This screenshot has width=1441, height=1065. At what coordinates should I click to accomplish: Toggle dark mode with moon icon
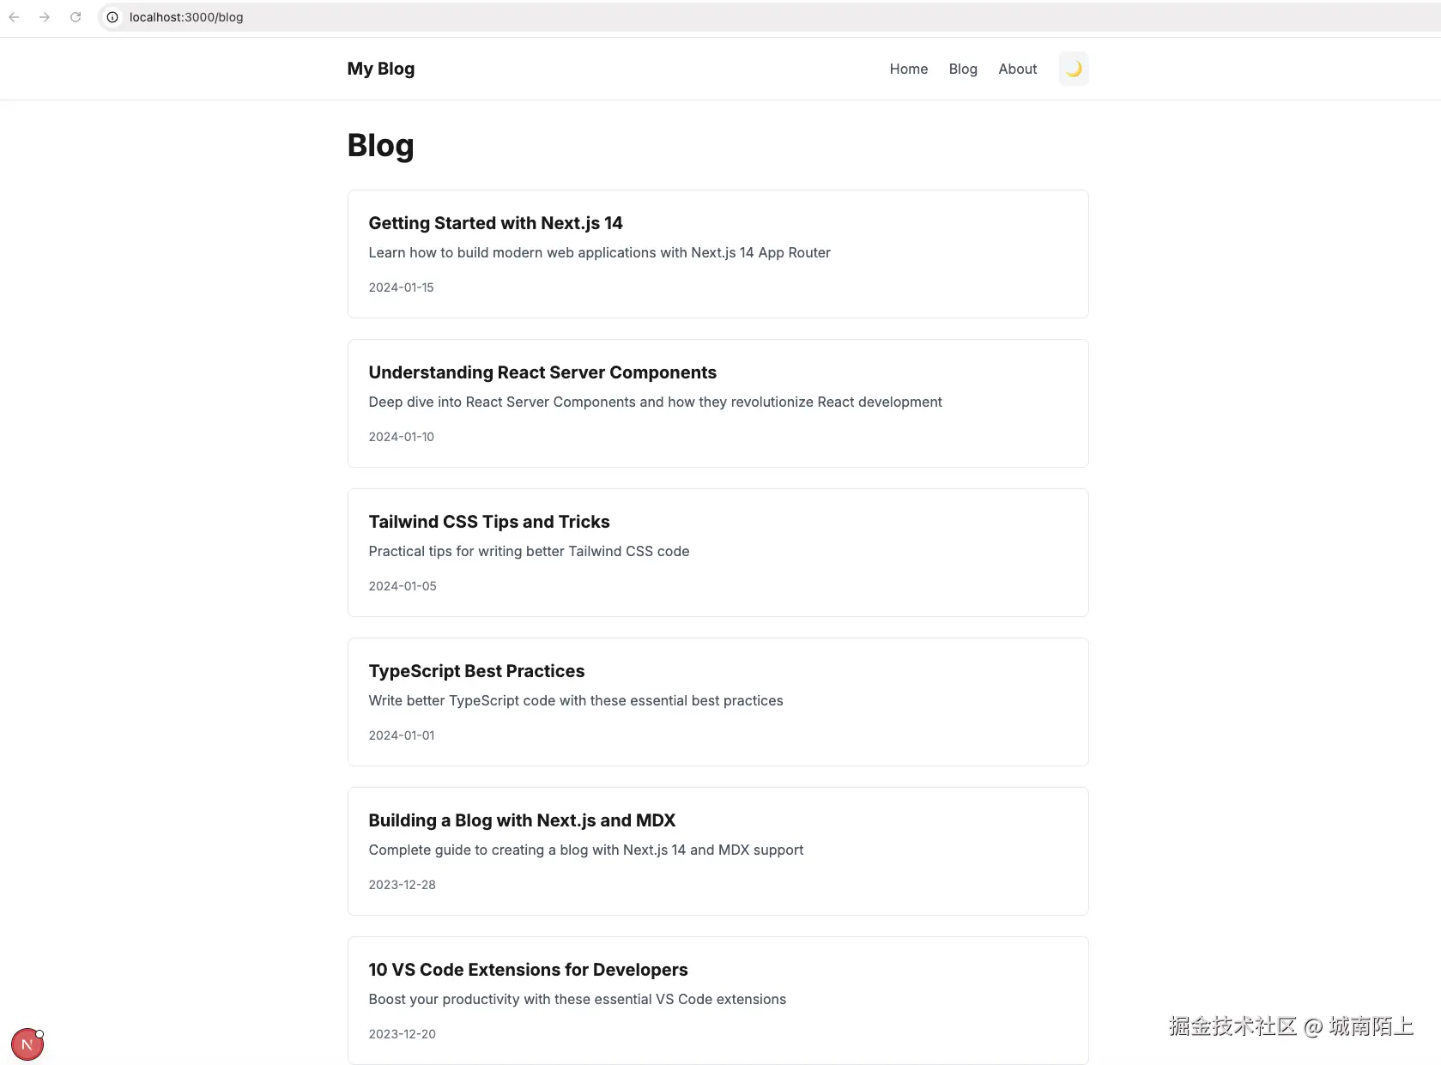(x=1073, y=70)
